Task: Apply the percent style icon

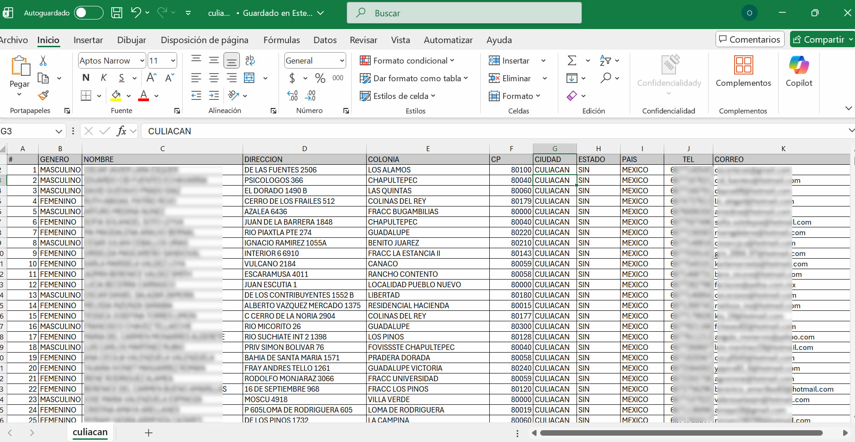Action: point(320,78)
